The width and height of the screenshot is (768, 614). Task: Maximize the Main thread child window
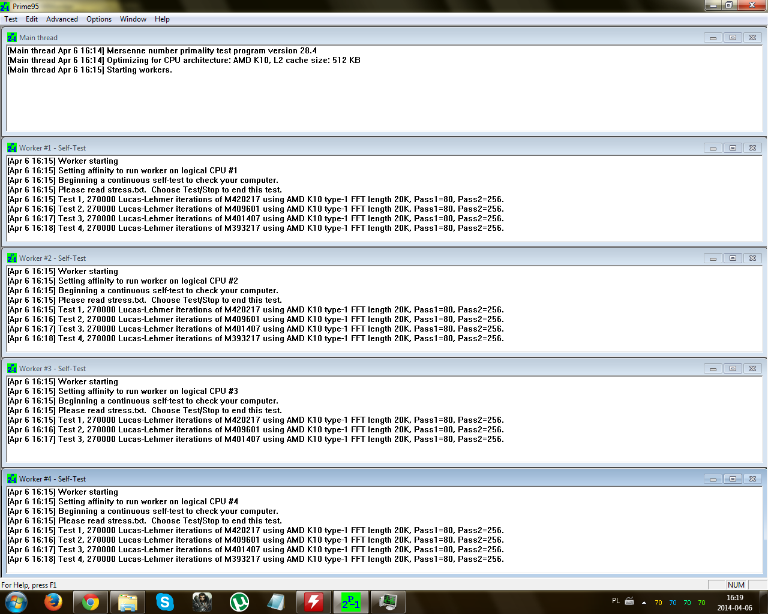[x=733, y=37]
